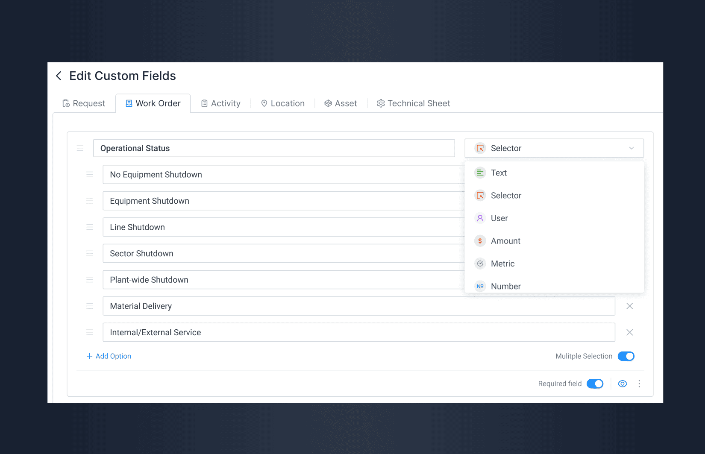Viewport: 705px width, 454px height.
Task: Click the Line Shutdown reorder handle
Action: (x=89, y=227)
